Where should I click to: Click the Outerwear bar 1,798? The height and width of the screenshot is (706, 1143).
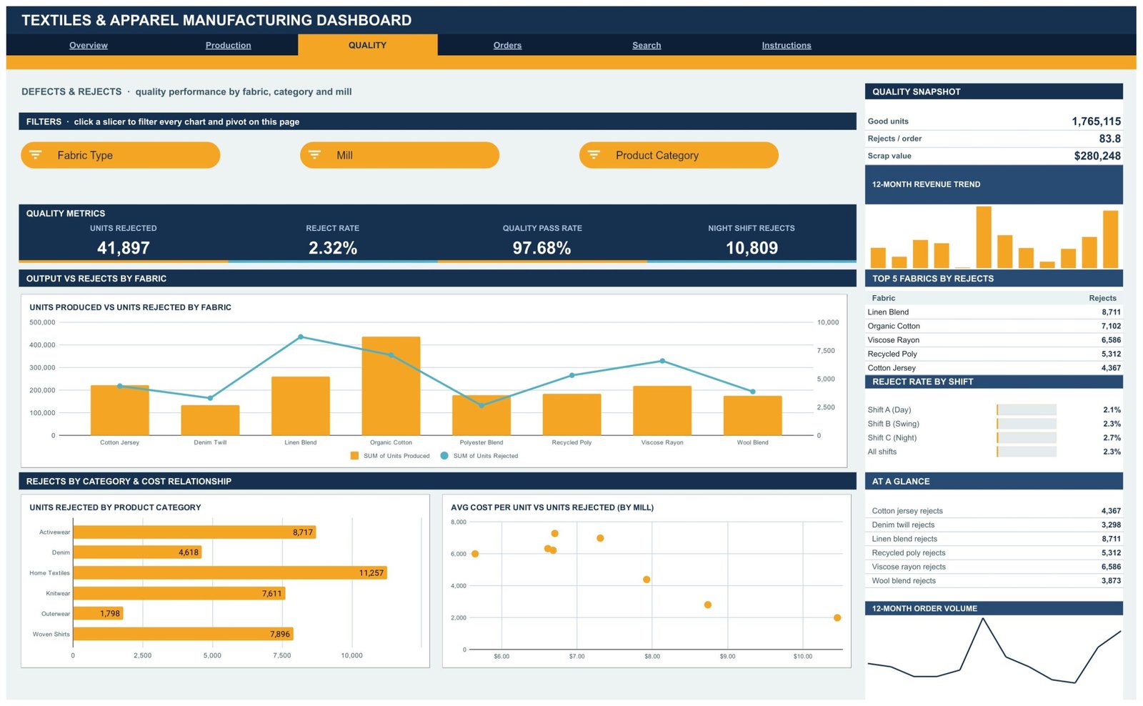99,613
